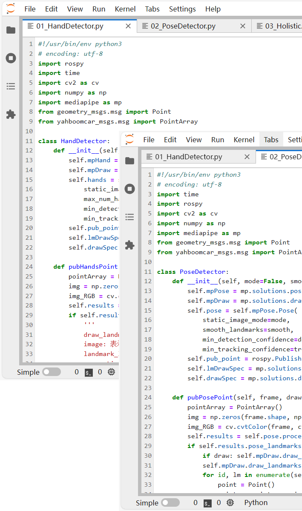Open Edit menu in front window
The image size is (302, 511).
tap(170, 140)
